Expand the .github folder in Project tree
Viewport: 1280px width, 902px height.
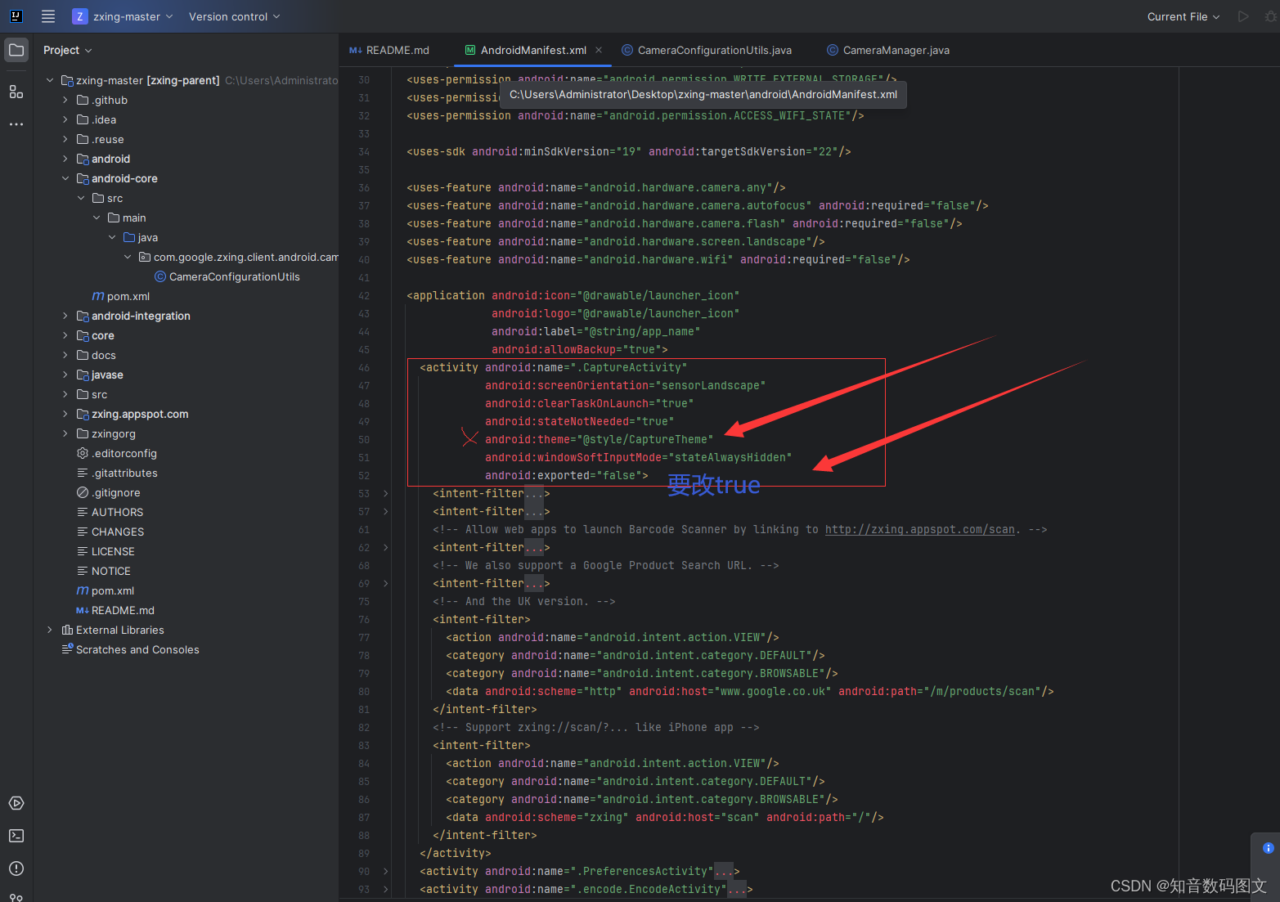click(65, 100)
